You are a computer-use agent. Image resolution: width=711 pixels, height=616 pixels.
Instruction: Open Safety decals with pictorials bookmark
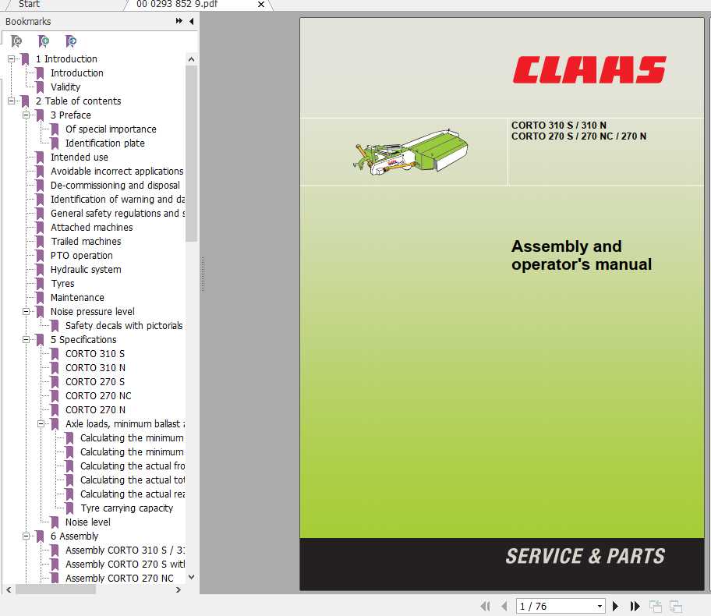pyautogui.click(x=124, y=326)
